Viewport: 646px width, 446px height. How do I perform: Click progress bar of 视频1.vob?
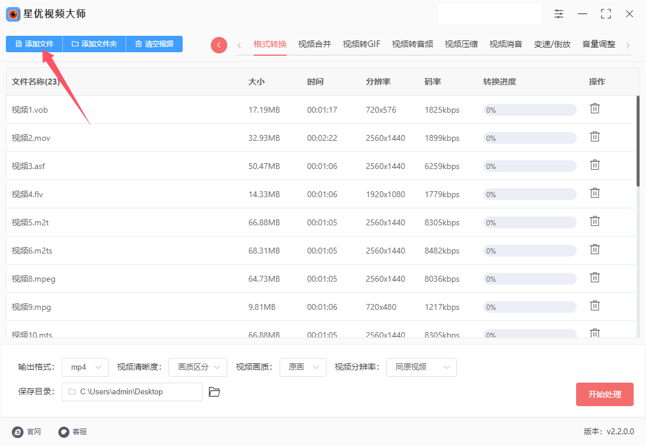[x=529, y=110]
